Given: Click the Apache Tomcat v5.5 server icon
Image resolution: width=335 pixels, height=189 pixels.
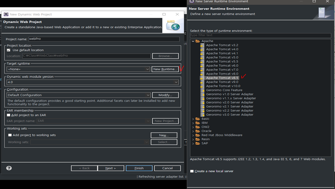Looking at the screenshot, I should click(x=202, y=61).
